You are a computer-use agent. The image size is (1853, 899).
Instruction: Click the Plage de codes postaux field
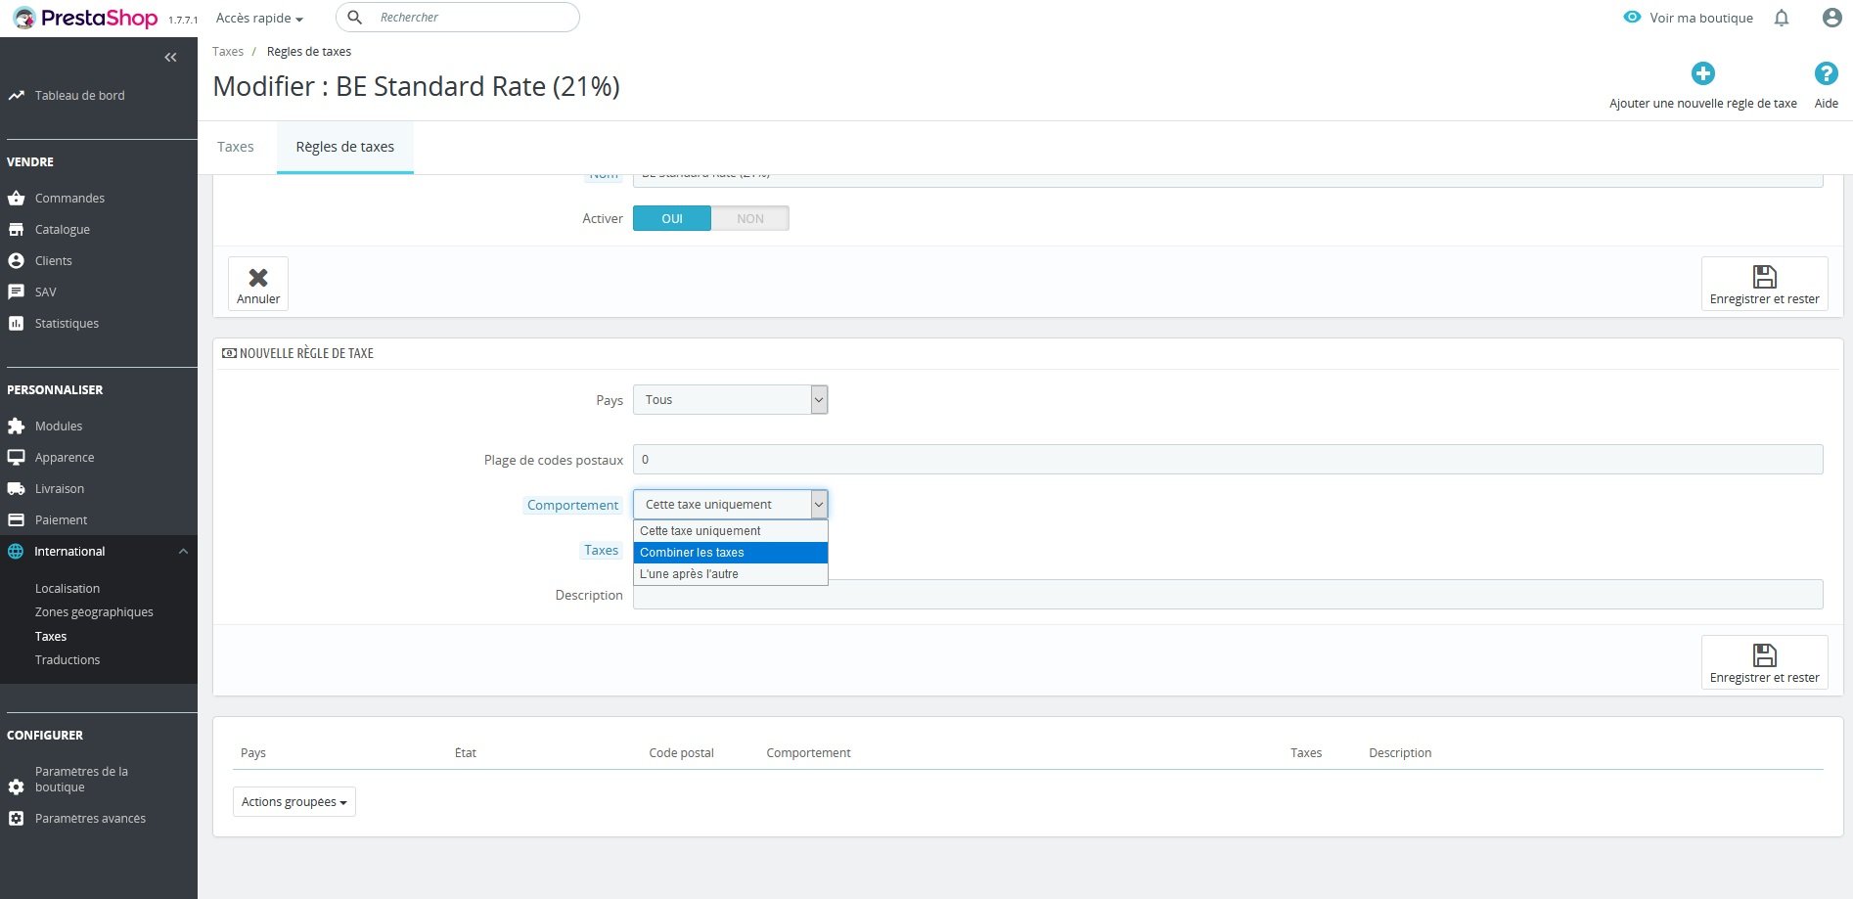coord(1228,459)
